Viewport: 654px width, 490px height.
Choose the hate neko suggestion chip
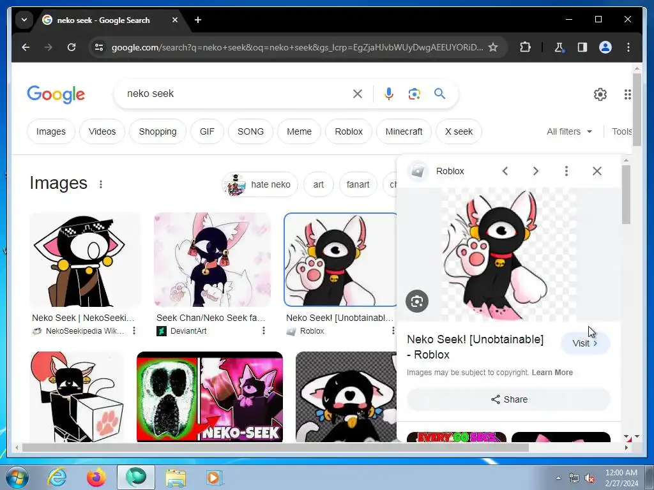[260, 184]
